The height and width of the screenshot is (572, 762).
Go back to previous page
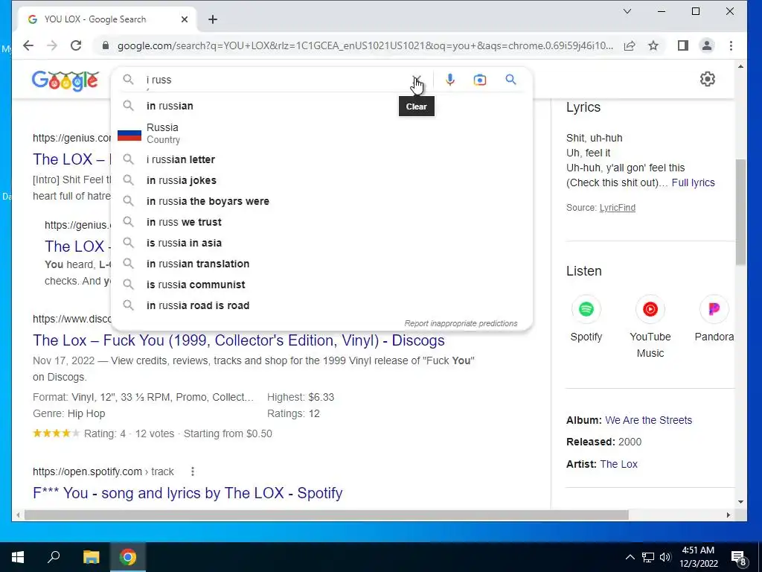(x=28, y=45)
